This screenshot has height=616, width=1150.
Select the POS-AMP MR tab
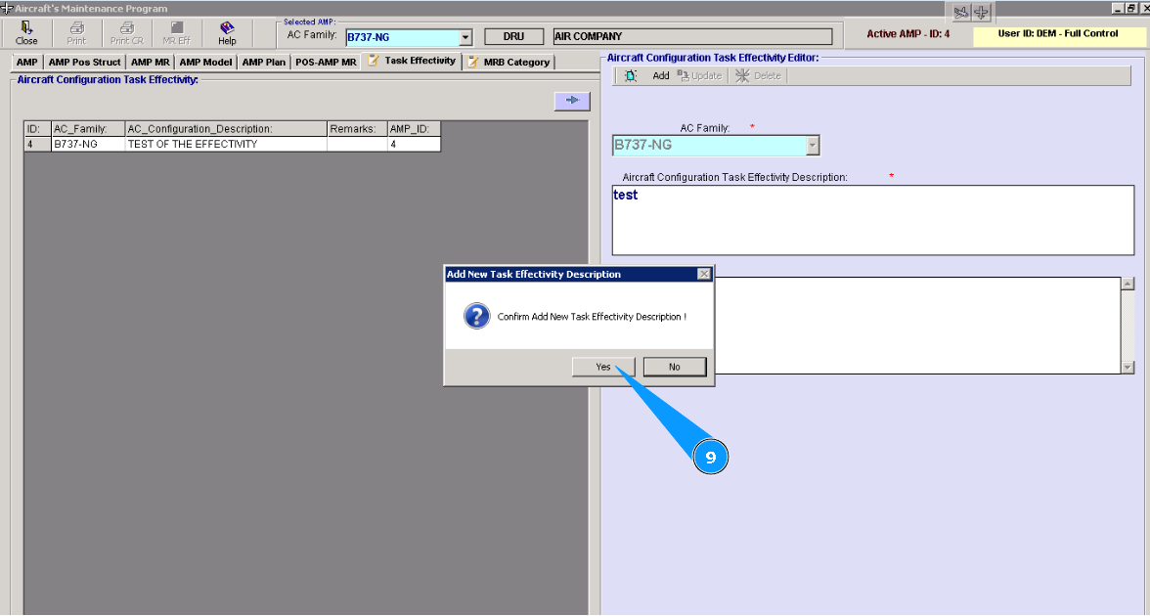click(x=326, y=63)
